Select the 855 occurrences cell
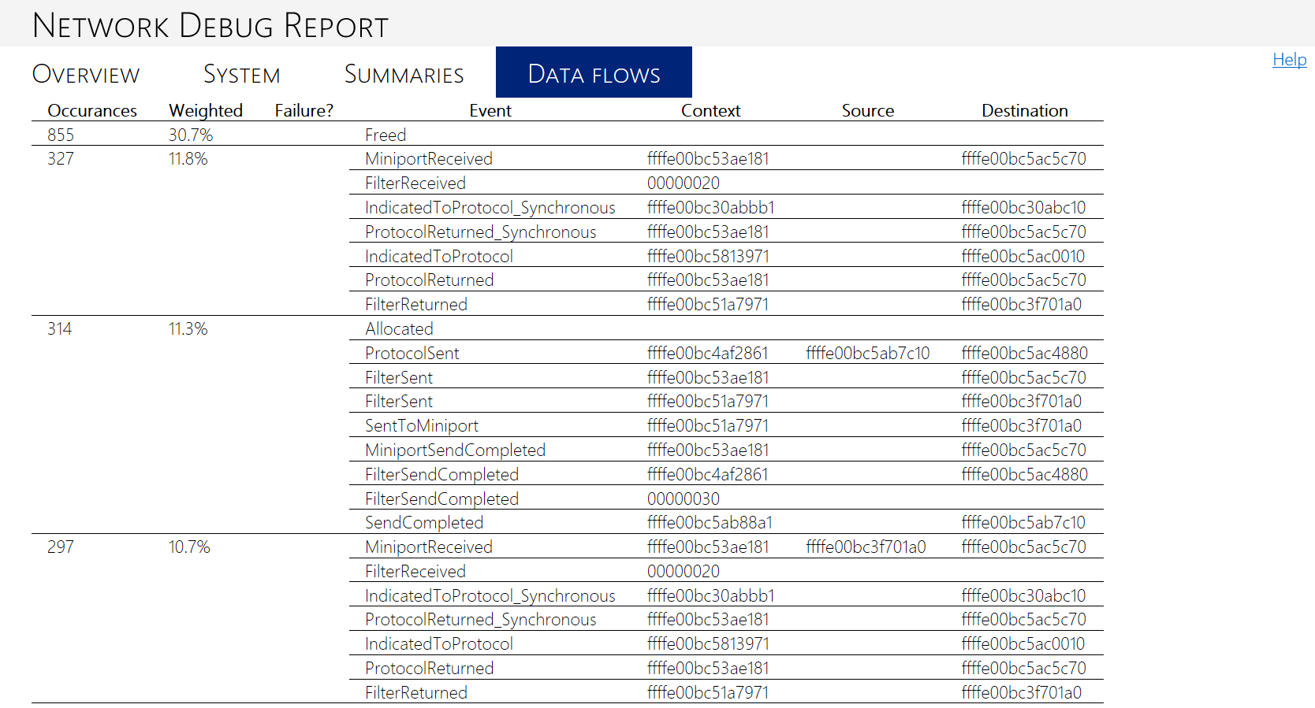The width and height of the screenshot is (1315, 708). click(61, 135)
